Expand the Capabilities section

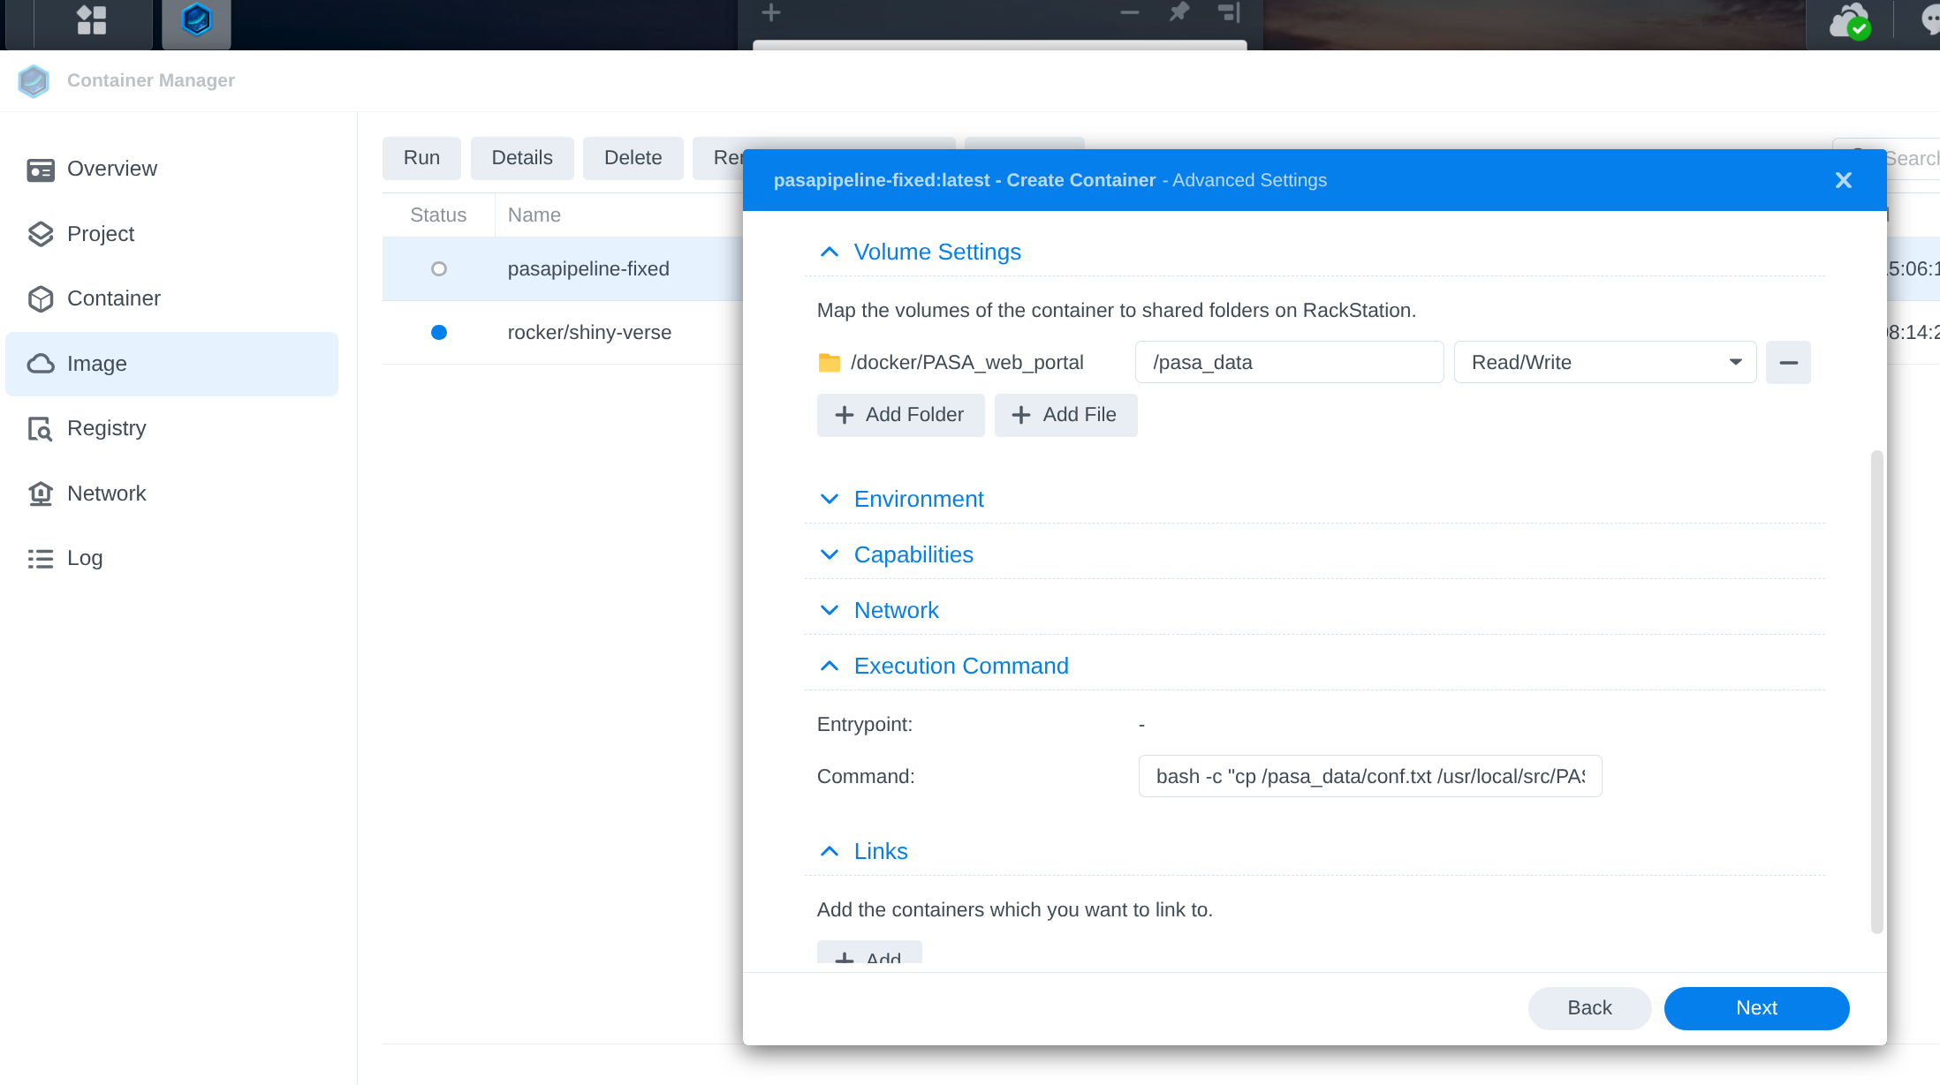point(913,555)
